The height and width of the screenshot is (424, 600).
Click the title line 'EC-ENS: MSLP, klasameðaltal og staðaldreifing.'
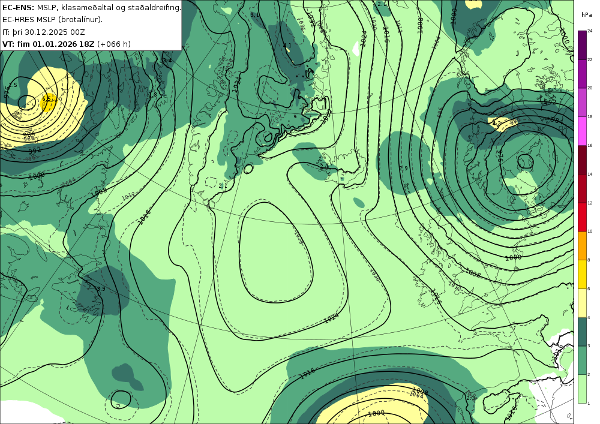[91, 7]
